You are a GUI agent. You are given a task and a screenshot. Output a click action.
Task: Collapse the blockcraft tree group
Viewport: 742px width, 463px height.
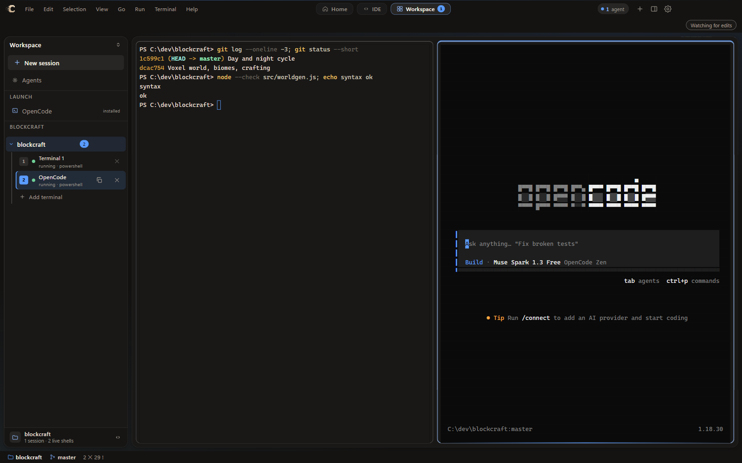[x=11, y=144]
